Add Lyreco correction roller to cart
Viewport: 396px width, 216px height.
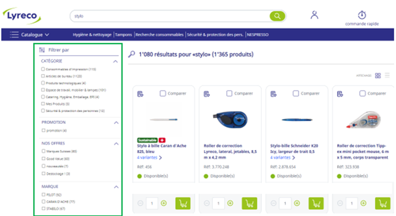click(x=249, y=203)
